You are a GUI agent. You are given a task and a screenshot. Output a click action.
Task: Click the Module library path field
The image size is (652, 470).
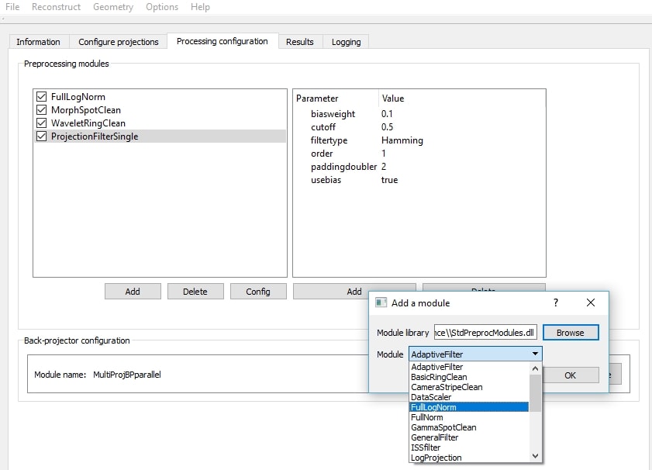tap(485, 333)
